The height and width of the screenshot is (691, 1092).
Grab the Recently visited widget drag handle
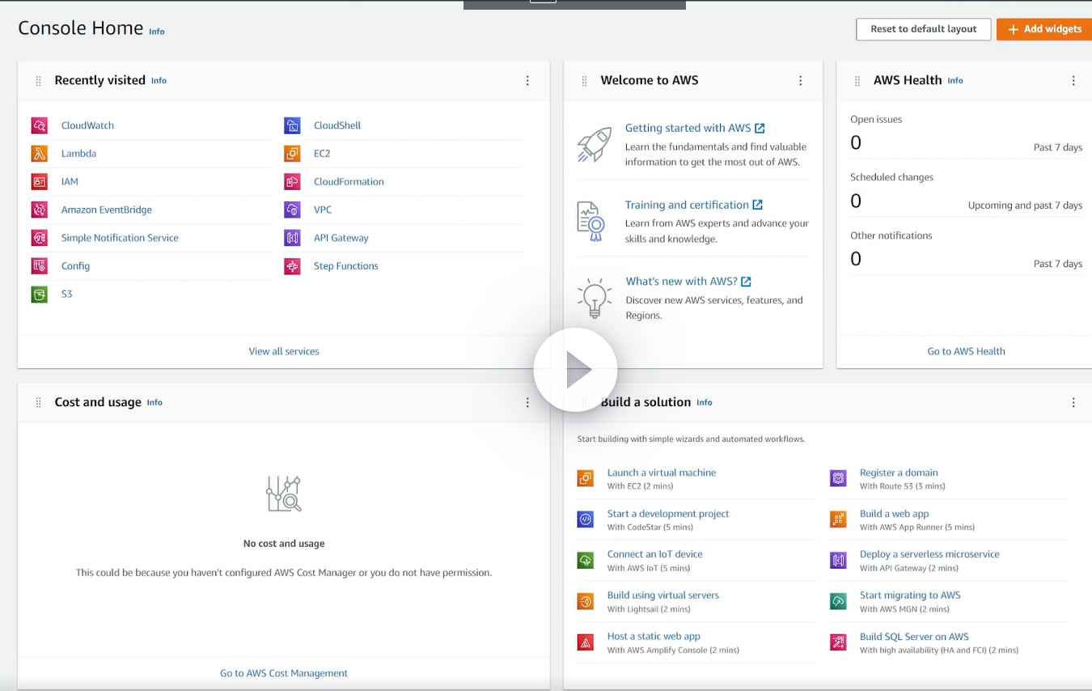click(38, 81)
